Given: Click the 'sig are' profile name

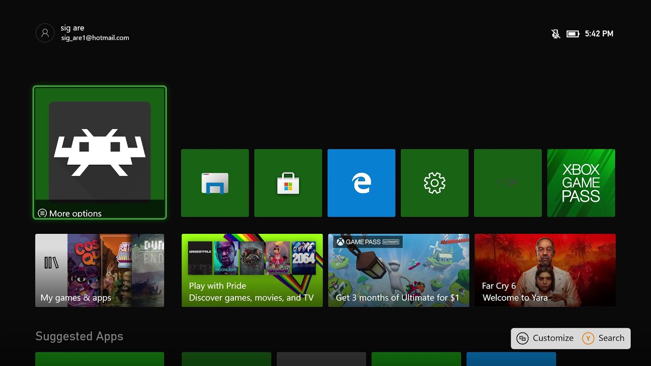Looking at the screenshot, I should (72, 28).
